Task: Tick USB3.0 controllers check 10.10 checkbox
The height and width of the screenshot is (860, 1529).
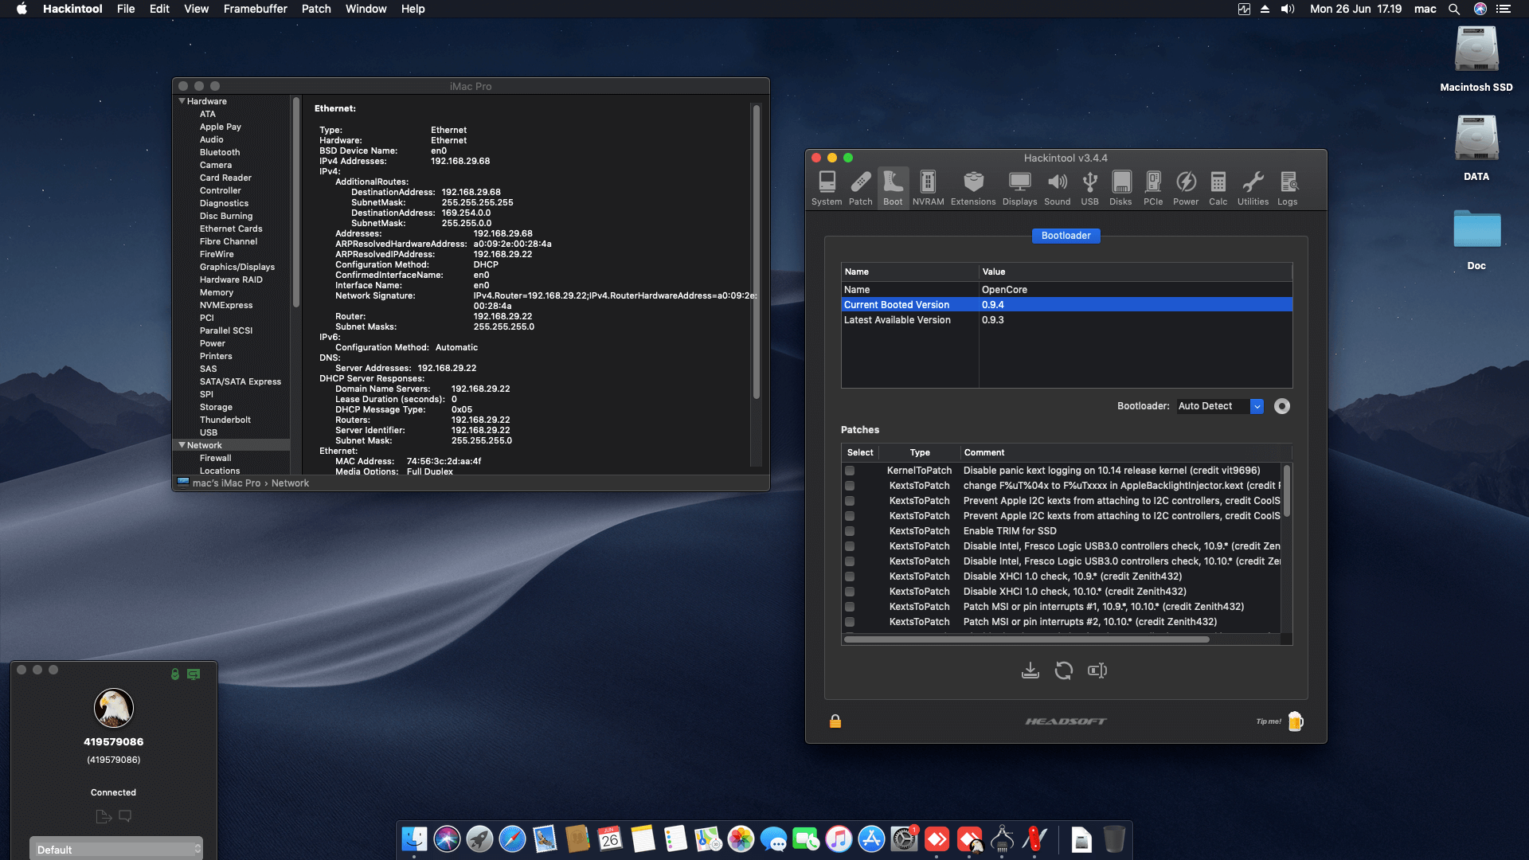Action: [x=850, y=561]
